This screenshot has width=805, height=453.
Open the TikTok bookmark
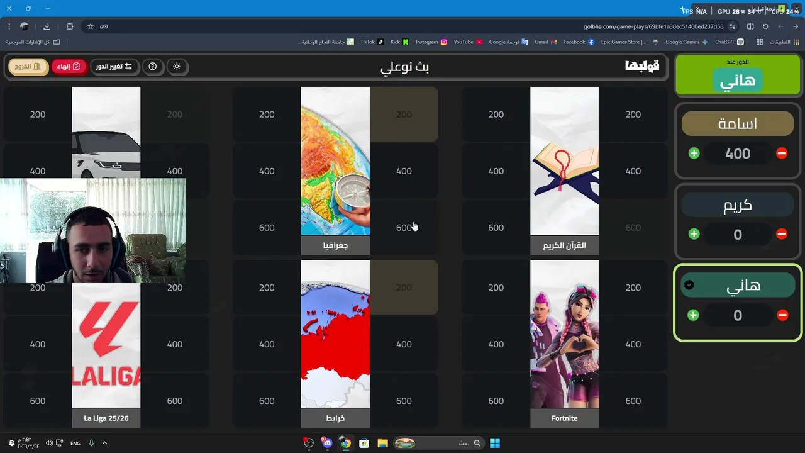pyautogui.click(x=372, y=42)
